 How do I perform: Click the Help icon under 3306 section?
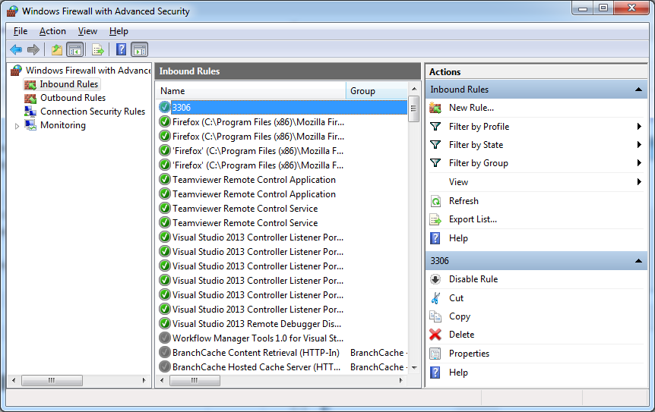click(x=435, y=373)
